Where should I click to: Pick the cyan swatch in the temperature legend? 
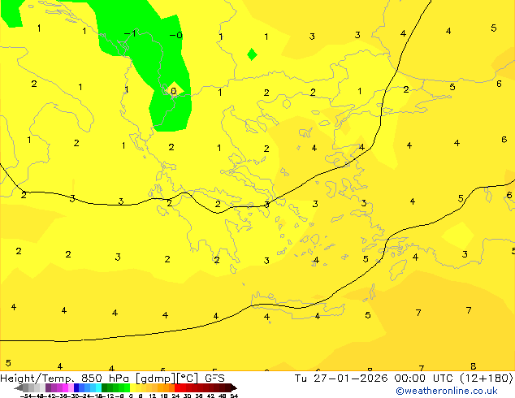point(98,387)
